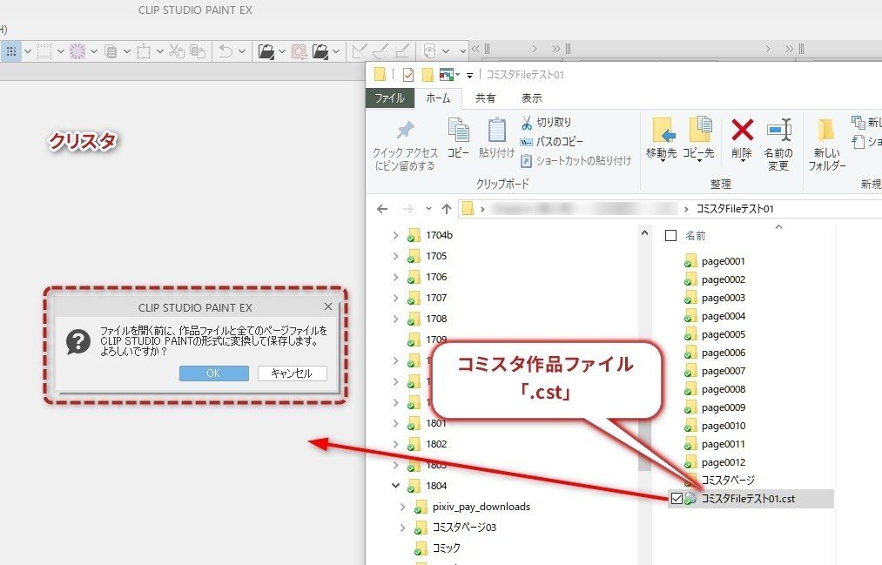Select the コミスタFileテスト01.cst file
882x565 pixels.
pyautogui.click(x=751, y=499)
